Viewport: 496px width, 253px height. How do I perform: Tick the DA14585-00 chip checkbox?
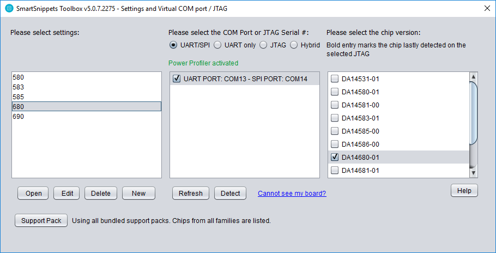coord(334,131)
